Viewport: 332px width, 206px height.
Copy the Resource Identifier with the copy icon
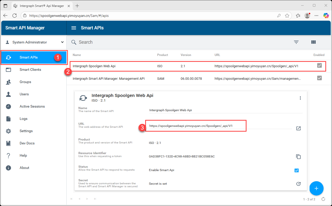(x=298, y=157)
